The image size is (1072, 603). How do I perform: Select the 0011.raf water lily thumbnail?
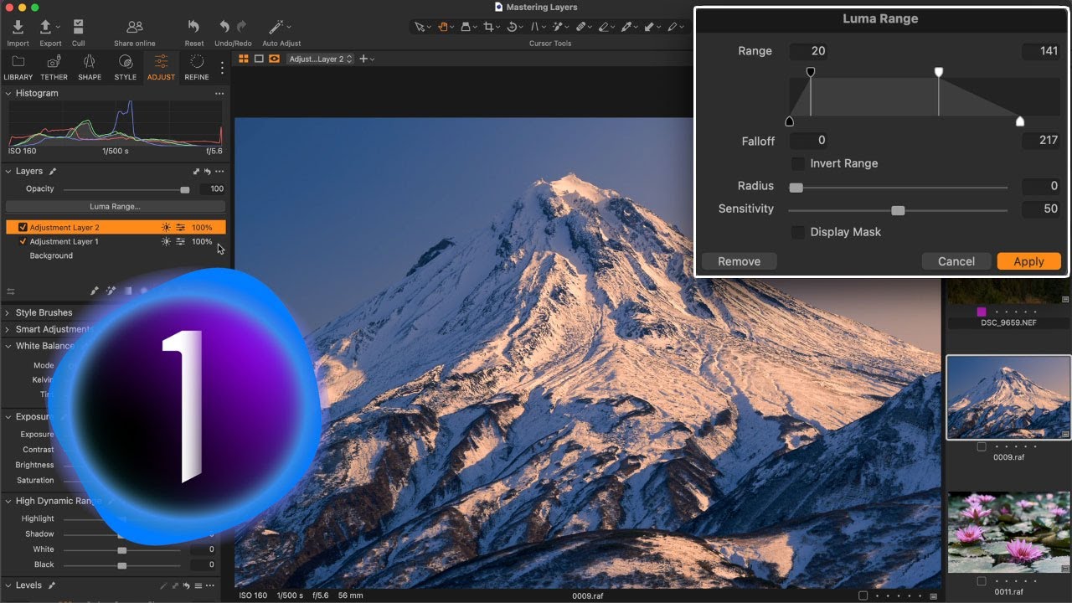[x=1008, y=532]
